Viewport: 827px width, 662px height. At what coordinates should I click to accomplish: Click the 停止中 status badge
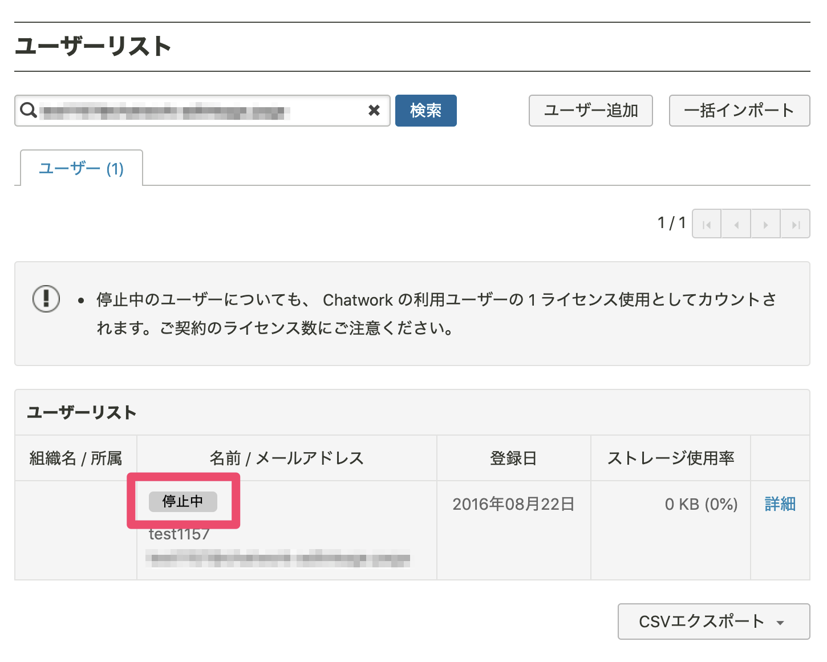coord(183,502)
